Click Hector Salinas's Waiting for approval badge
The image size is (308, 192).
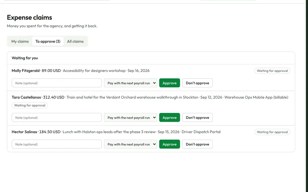tap(272, 132)
